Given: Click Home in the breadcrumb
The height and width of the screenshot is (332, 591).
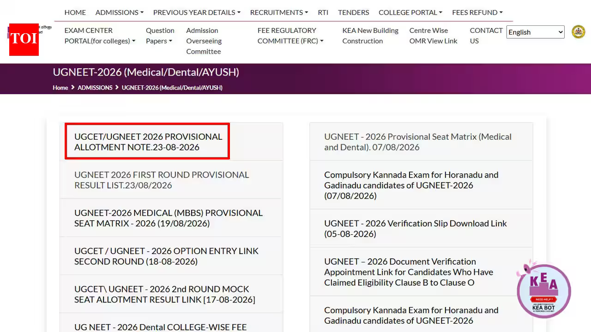Looking at the screenshot, I should 60,88.
